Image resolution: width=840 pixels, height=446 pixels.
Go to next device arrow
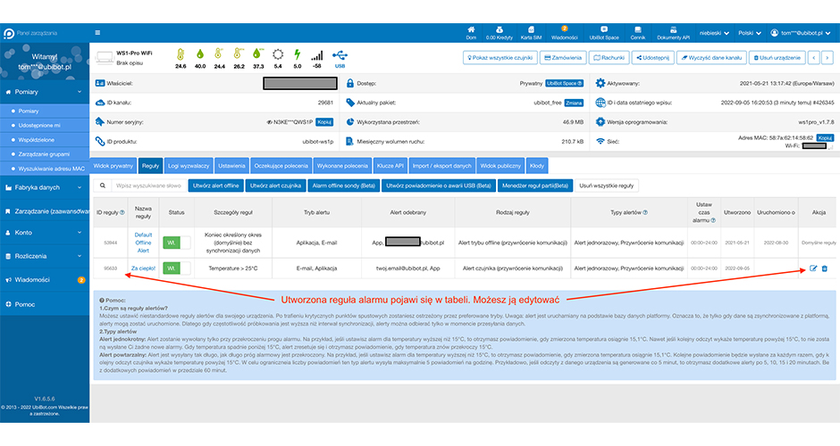tap(827, 58)
